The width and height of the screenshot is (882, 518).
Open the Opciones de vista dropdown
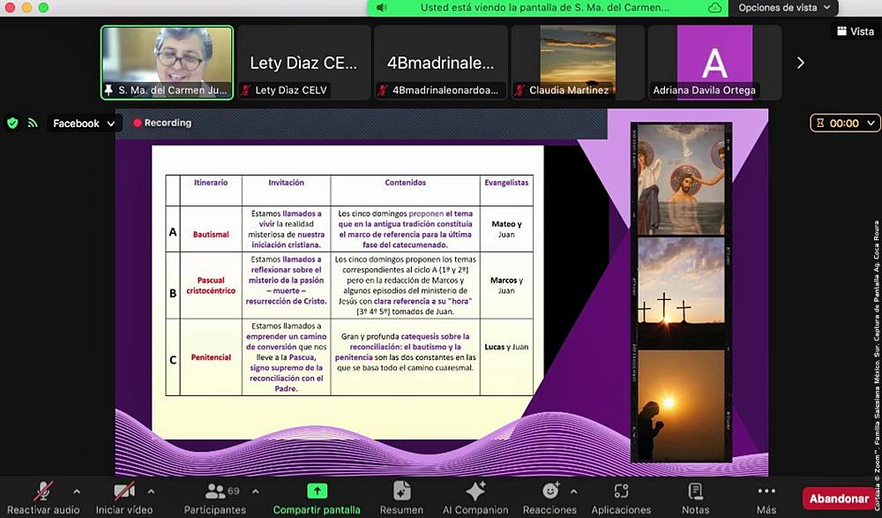(783, 8)
